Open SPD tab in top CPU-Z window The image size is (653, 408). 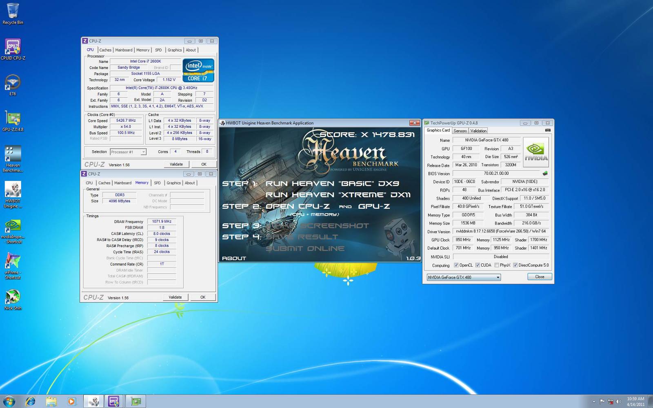point(158,50)
